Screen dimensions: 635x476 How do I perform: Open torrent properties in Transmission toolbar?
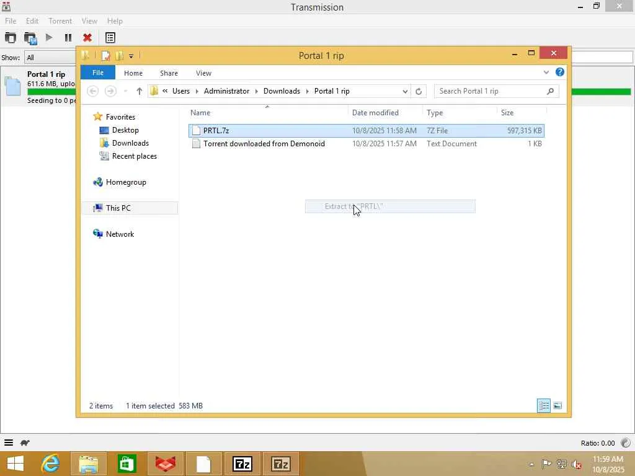coord(110,38)
